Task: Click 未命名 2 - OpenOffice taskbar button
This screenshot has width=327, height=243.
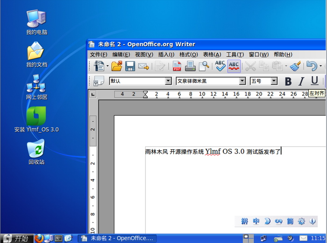Action: tap(118, 238)
